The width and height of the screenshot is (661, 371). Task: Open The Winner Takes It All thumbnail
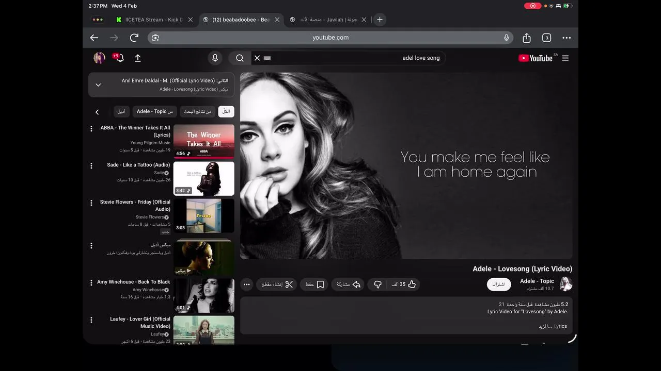(204, 141)
